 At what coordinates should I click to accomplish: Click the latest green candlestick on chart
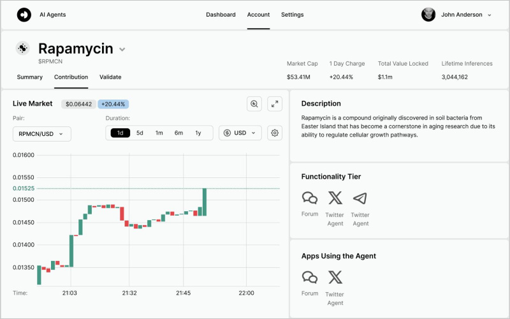tap(204, 202)
